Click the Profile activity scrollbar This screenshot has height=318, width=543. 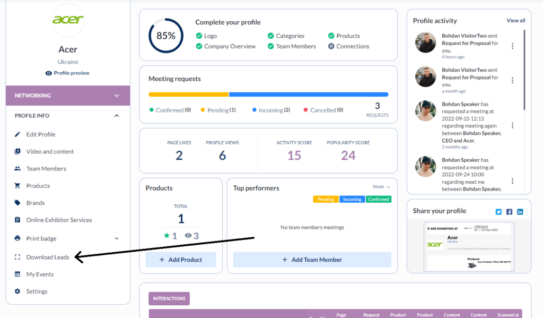[x=524, y=70]
